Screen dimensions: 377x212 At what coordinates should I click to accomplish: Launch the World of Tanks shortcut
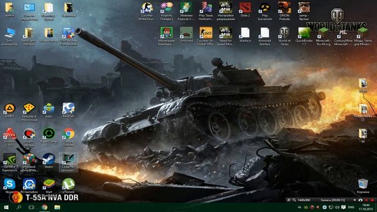(285, 37)
